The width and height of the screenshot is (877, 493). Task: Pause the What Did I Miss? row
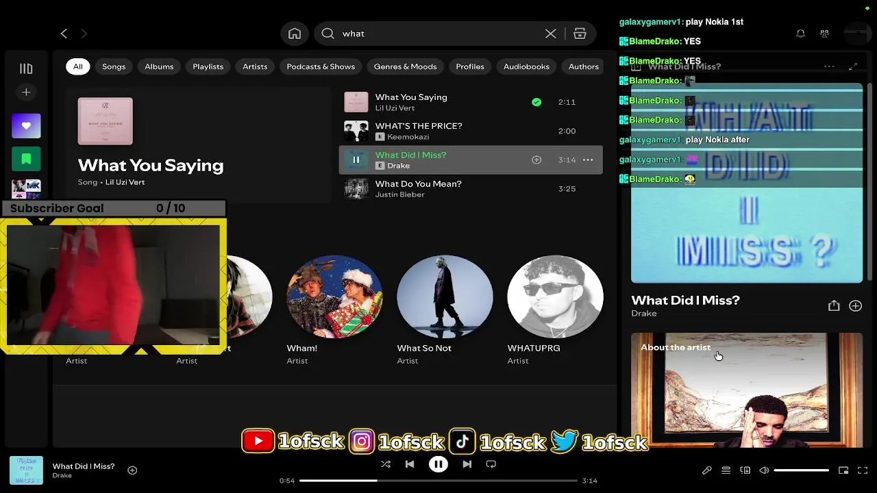(356, 160)
